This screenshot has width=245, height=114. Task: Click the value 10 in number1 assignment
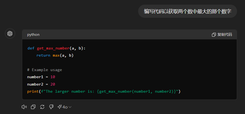pos(53,77)
